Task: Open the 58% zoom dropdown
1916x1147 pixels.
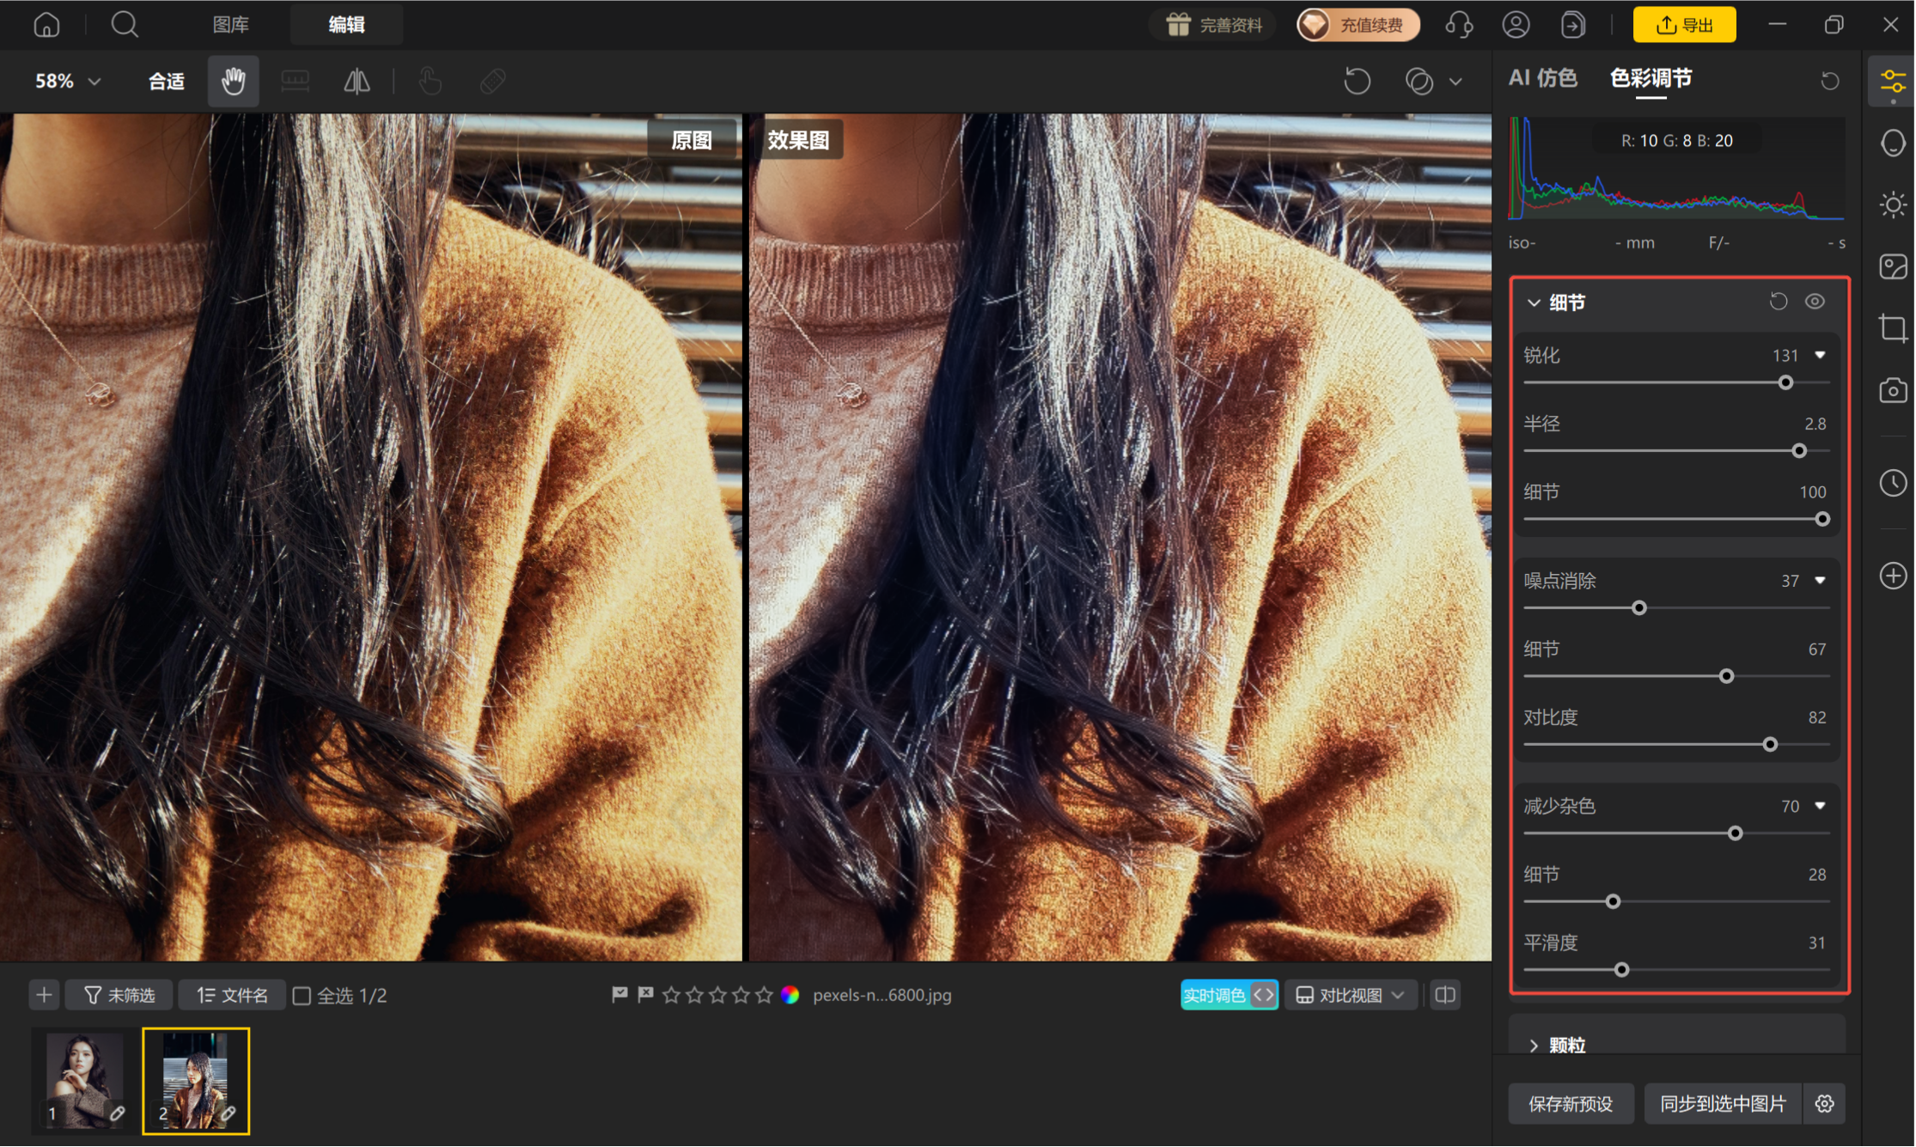Action: coord(68,82)
